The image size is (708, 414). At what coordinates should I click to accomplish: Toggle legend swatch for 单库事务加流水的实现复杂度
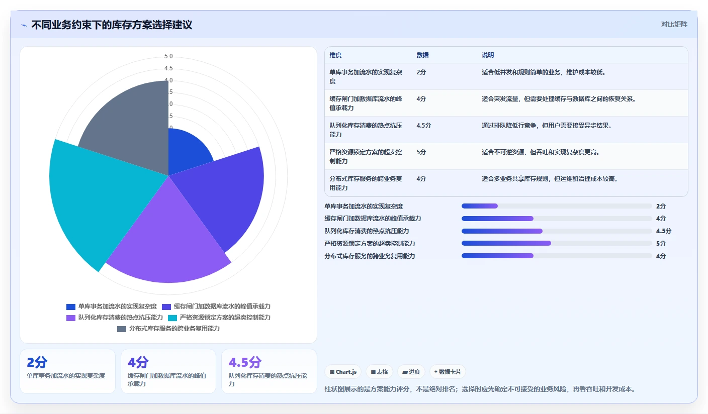pyautogui.click(x=71, y=306)
